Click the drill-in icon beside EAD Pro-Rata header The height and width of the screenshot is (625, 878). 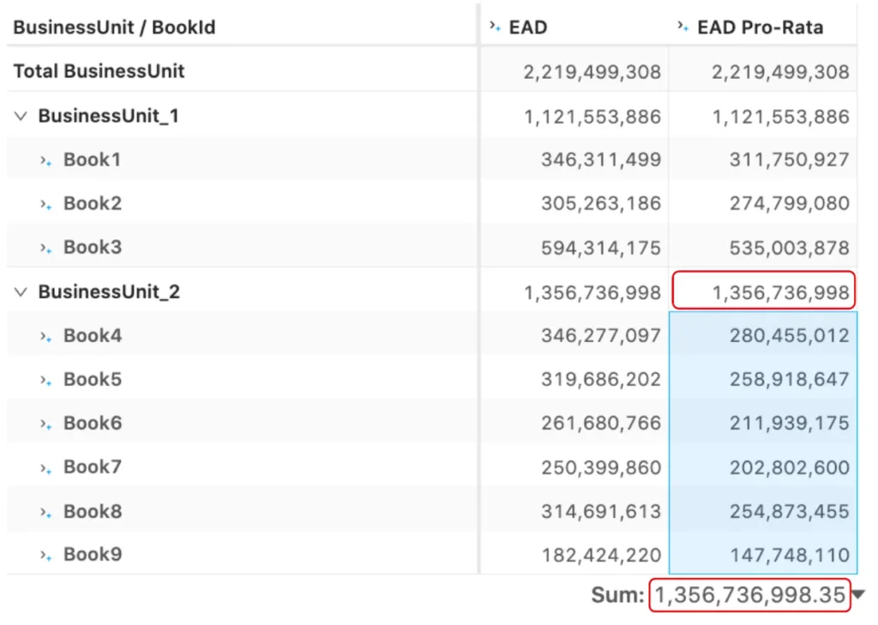[683, 26]
